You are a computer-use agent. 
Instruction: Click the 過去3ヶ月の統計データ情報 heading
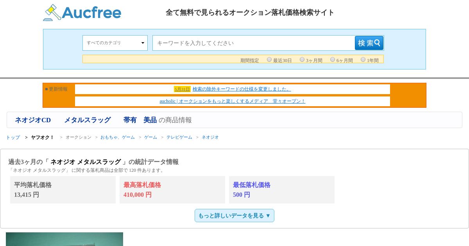coord(93,162)
